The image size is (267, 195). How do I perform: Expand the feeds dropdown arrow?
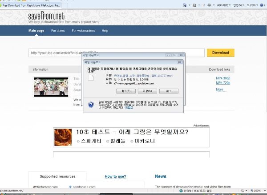[x=199, y=5]
